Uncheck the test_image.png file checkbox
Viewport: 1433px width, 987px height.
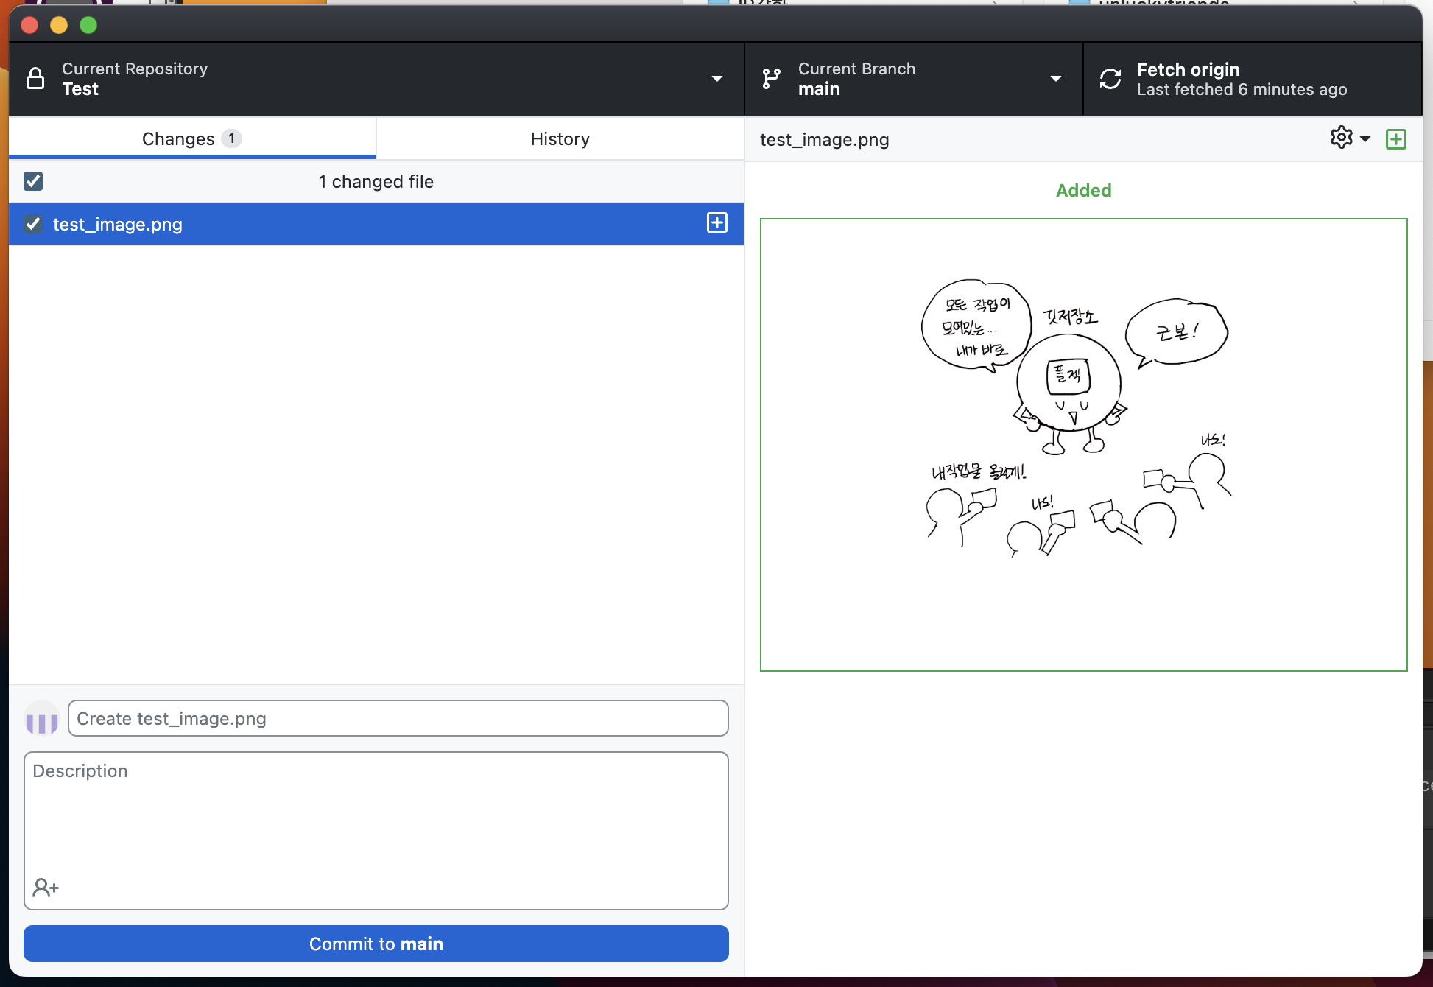tap(33, 224)
